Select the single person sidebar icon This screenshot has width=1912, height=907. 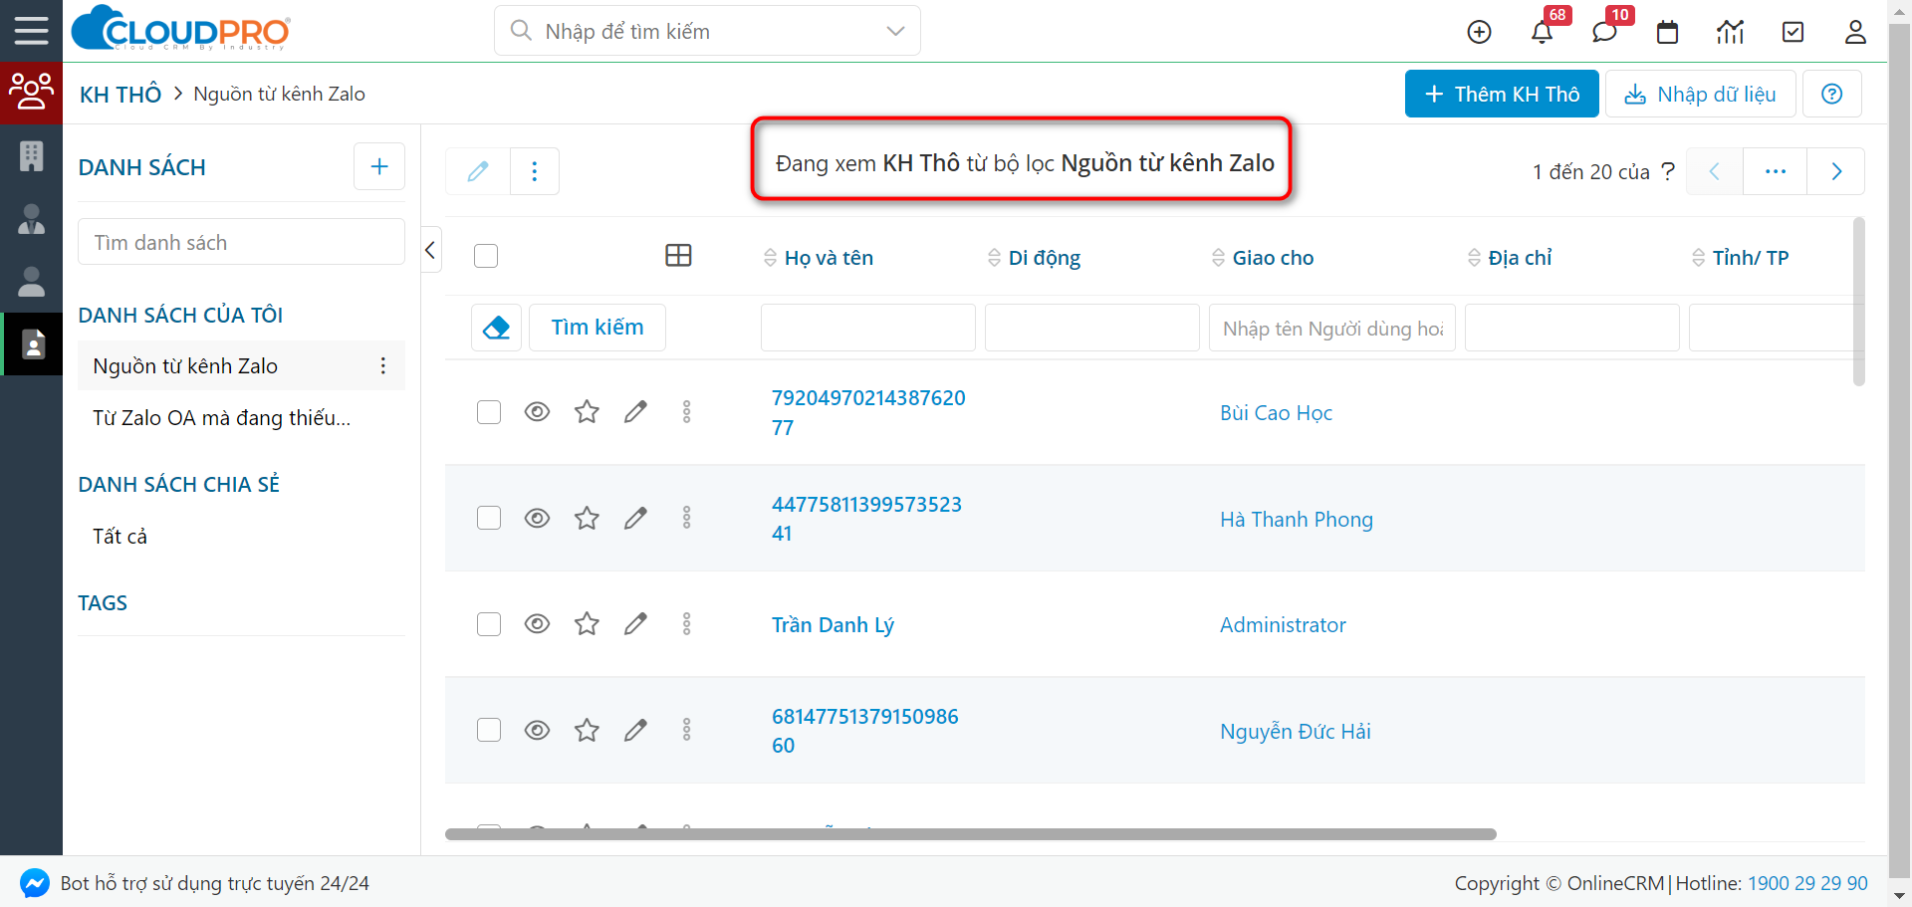tap(31, 282)
